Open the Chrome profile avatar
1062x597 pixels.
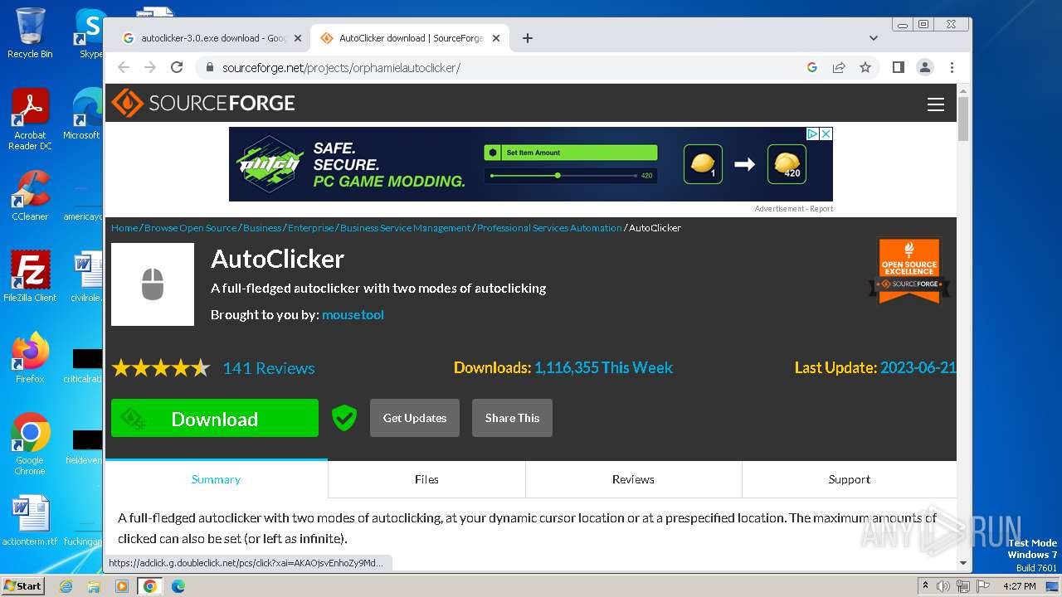[925, 67]
